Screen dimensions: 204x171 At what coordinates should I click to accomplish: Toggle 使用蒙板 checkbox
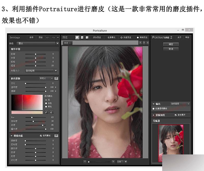(41, 136)
